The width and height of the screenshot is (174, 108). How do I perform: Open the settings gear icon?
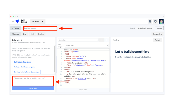coord(155,21)
